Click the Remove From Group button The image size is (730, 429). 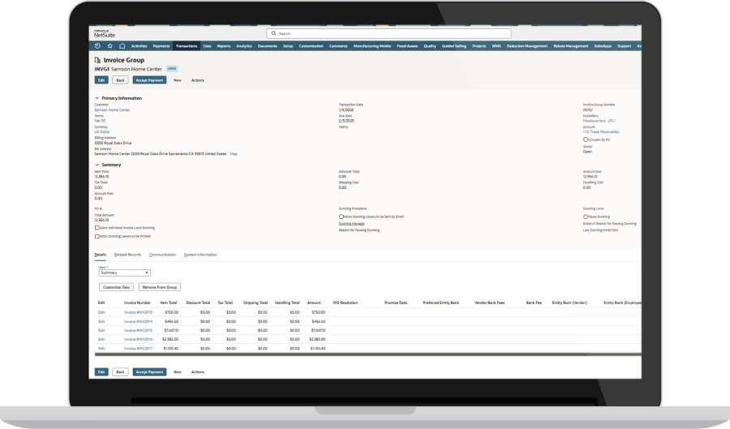point(160,287)
